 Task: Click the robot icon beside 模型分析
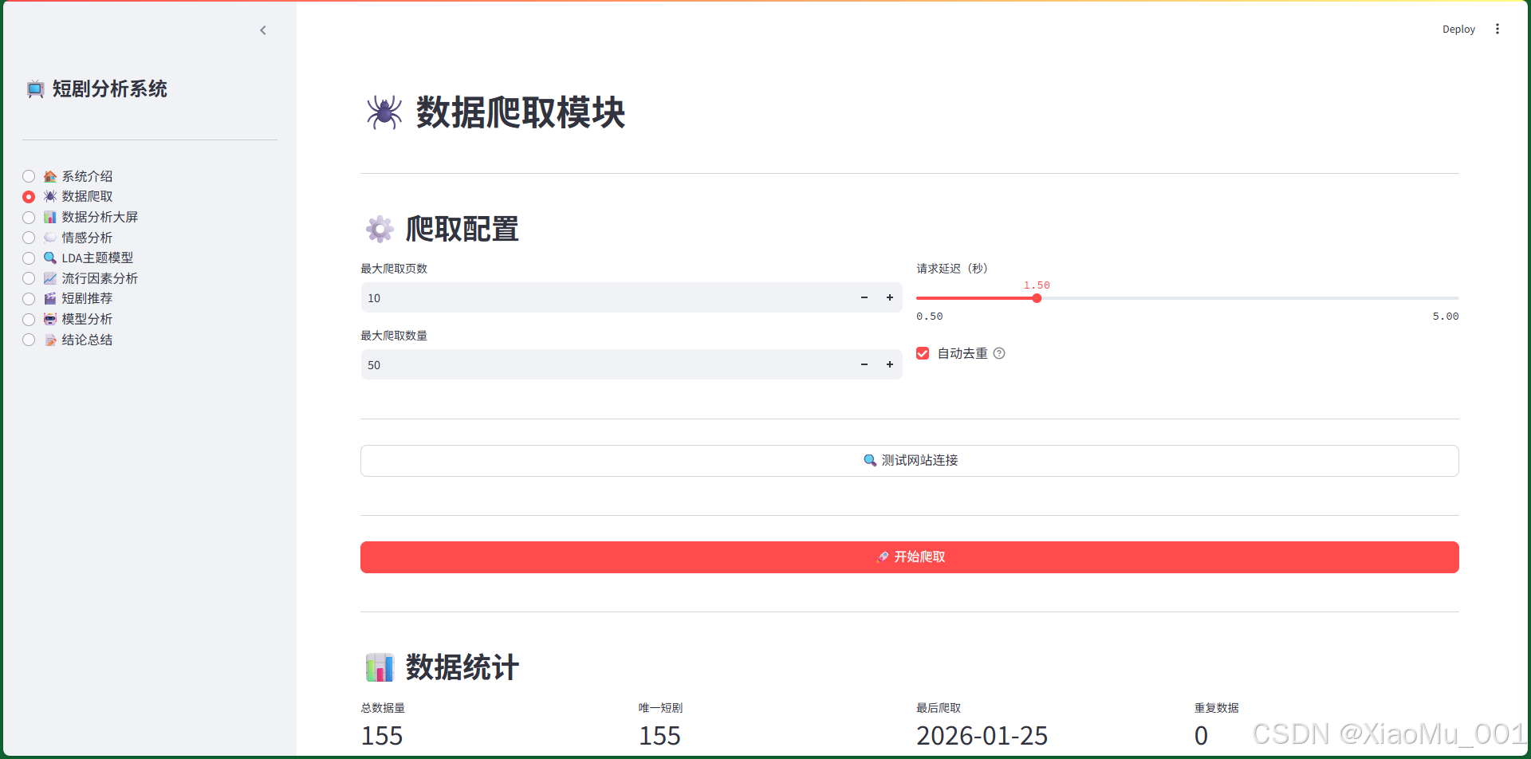(x=50, y=319)
